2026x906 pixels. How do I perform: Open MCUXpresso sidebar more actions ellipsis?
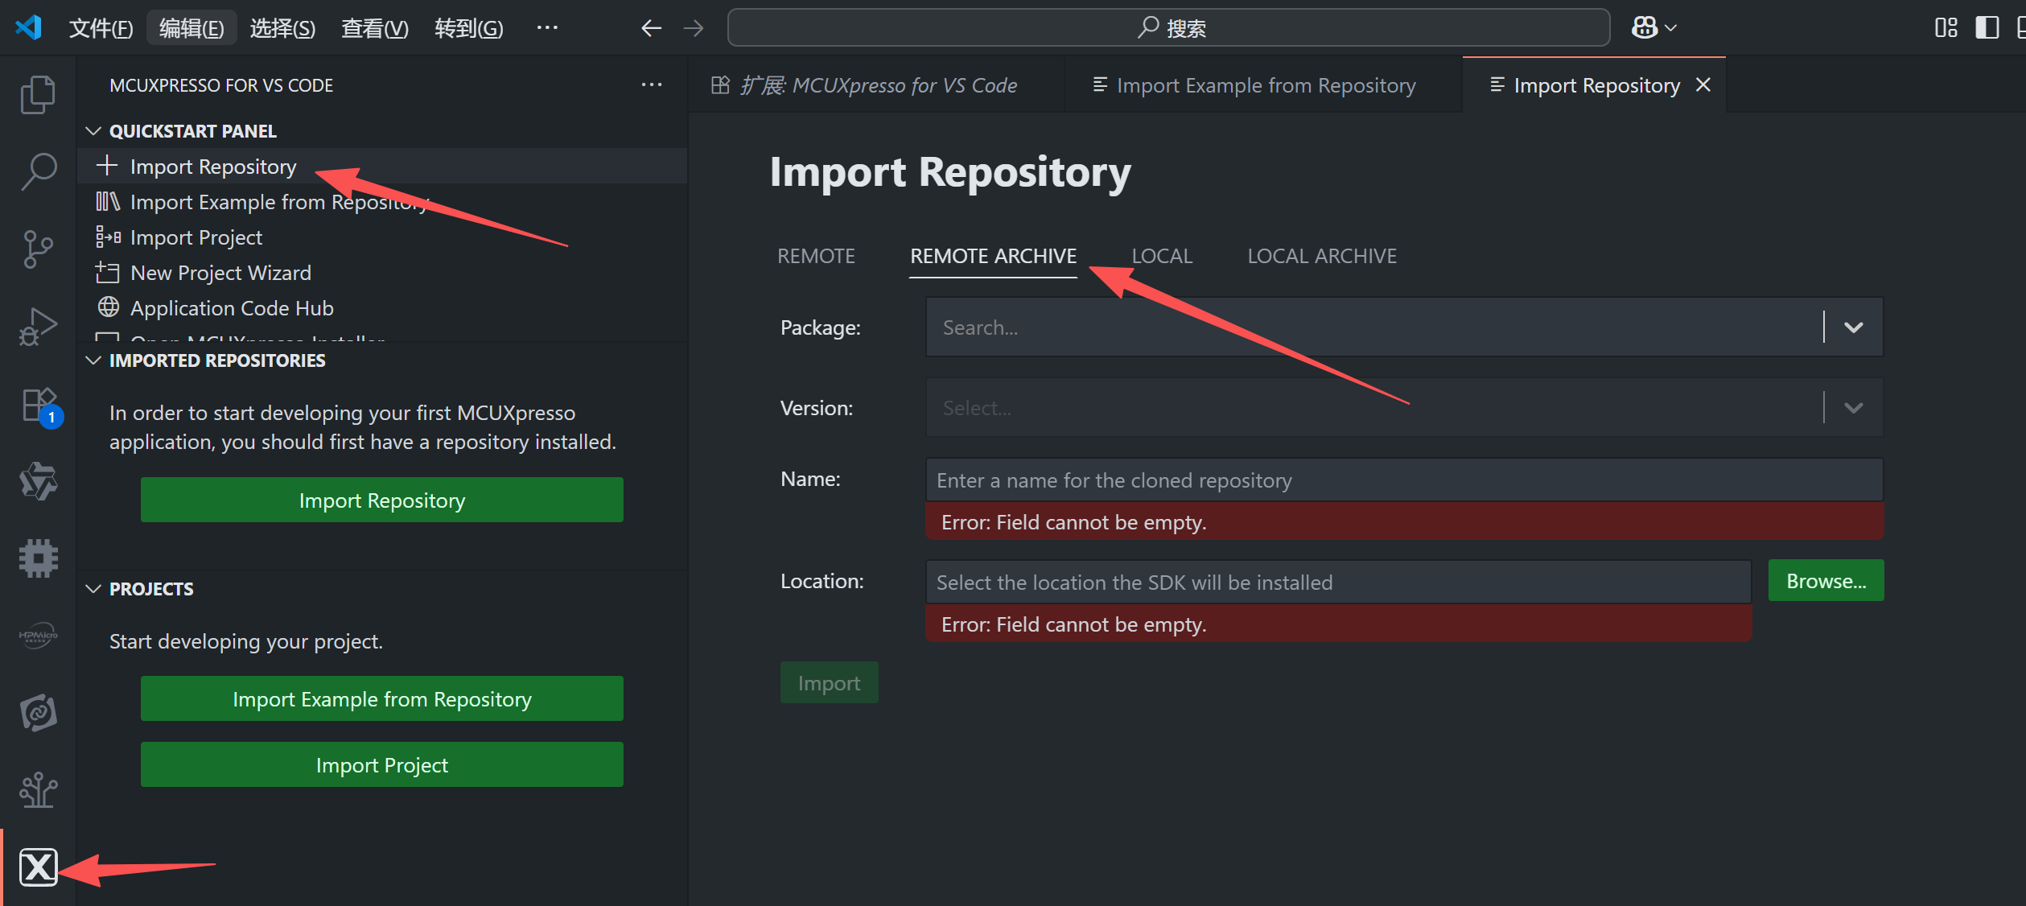pyautogui.click(x=651, y=84)
